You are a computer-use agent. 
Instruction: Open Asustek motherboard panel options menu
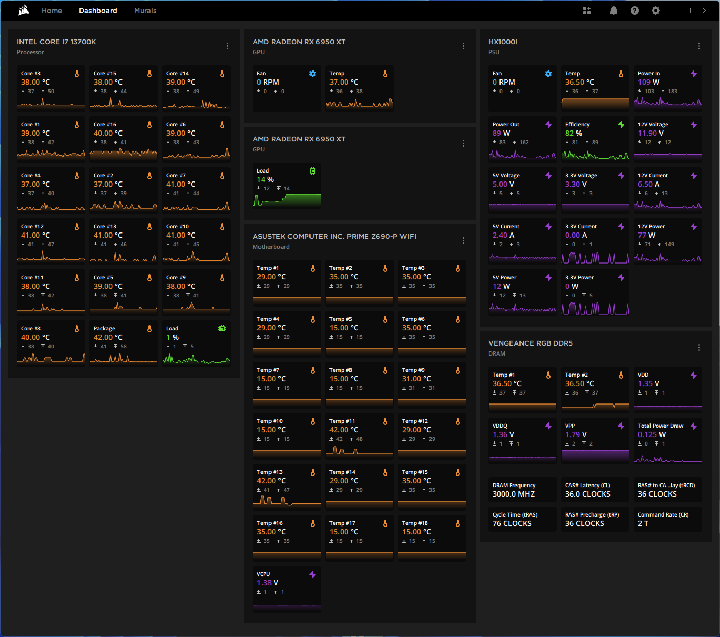tap(463, 241)
